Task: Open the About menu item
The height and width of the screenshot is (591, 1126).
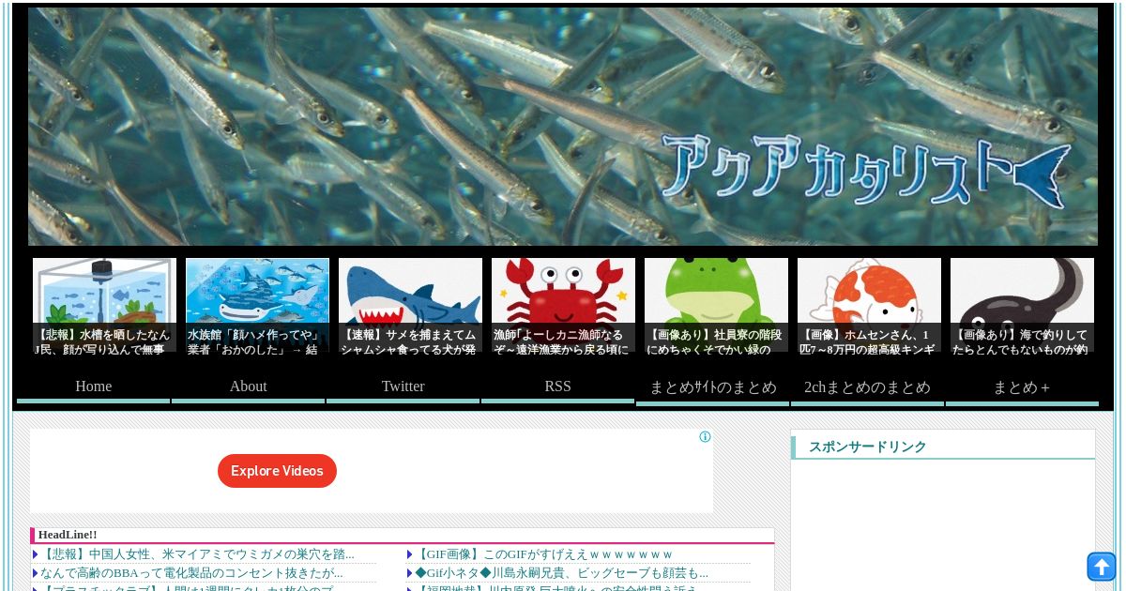Action: pos(249,386)
